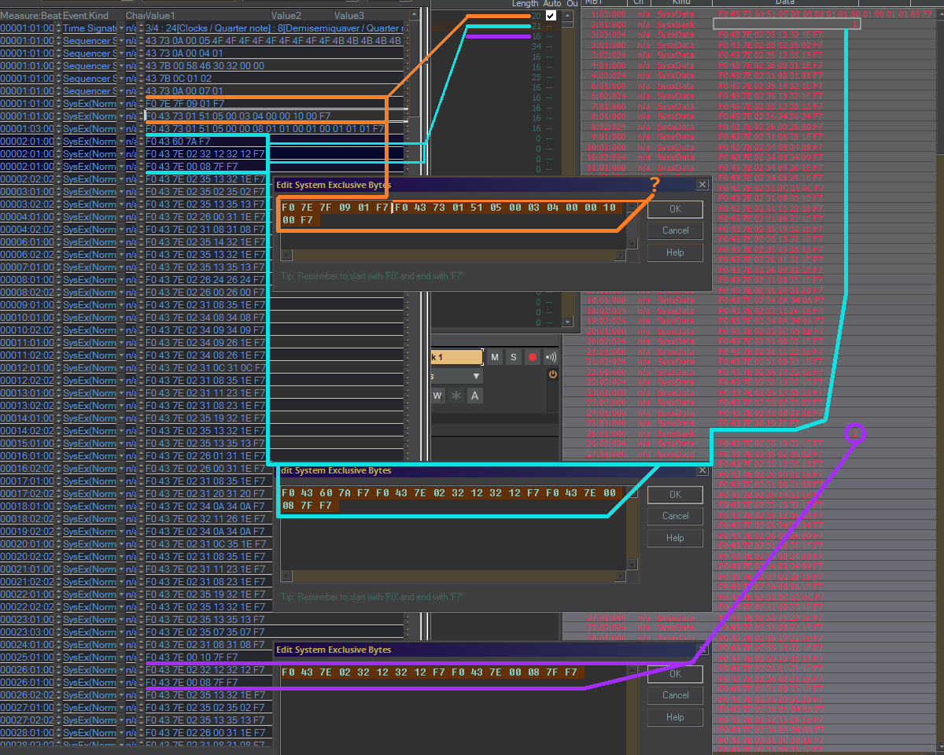944x755 pixels.
Task: Enable write automation with the W button
Action: pos(437,396)
